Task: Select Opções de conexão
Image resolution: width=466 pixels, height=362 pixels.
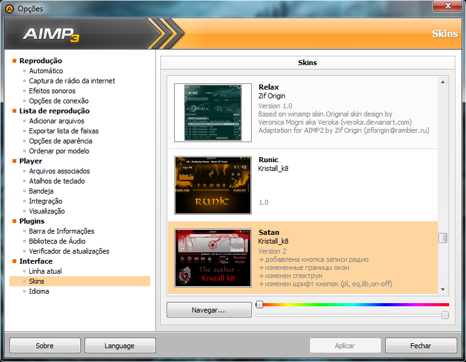Action: tap(58, 101)
